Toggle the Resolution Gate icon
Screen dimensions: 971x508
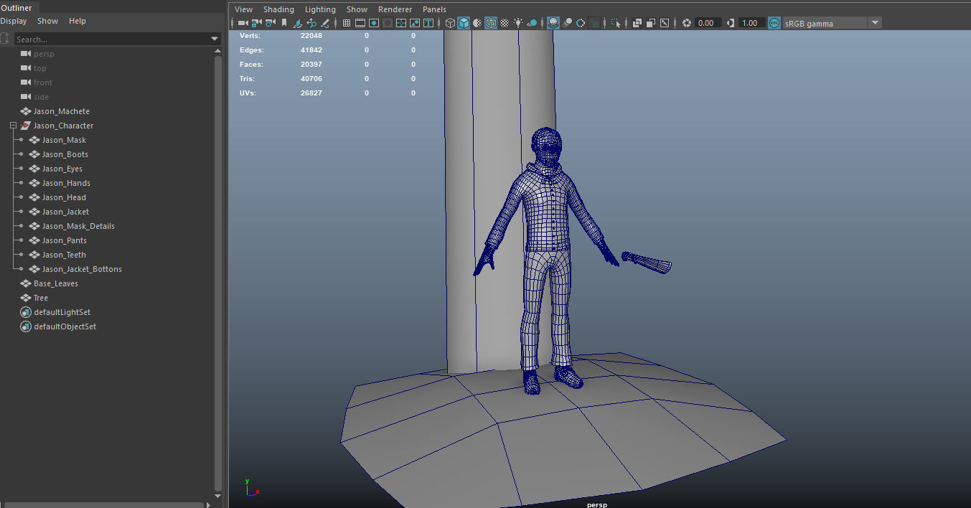pyautogui.click(x=375, y=23)
